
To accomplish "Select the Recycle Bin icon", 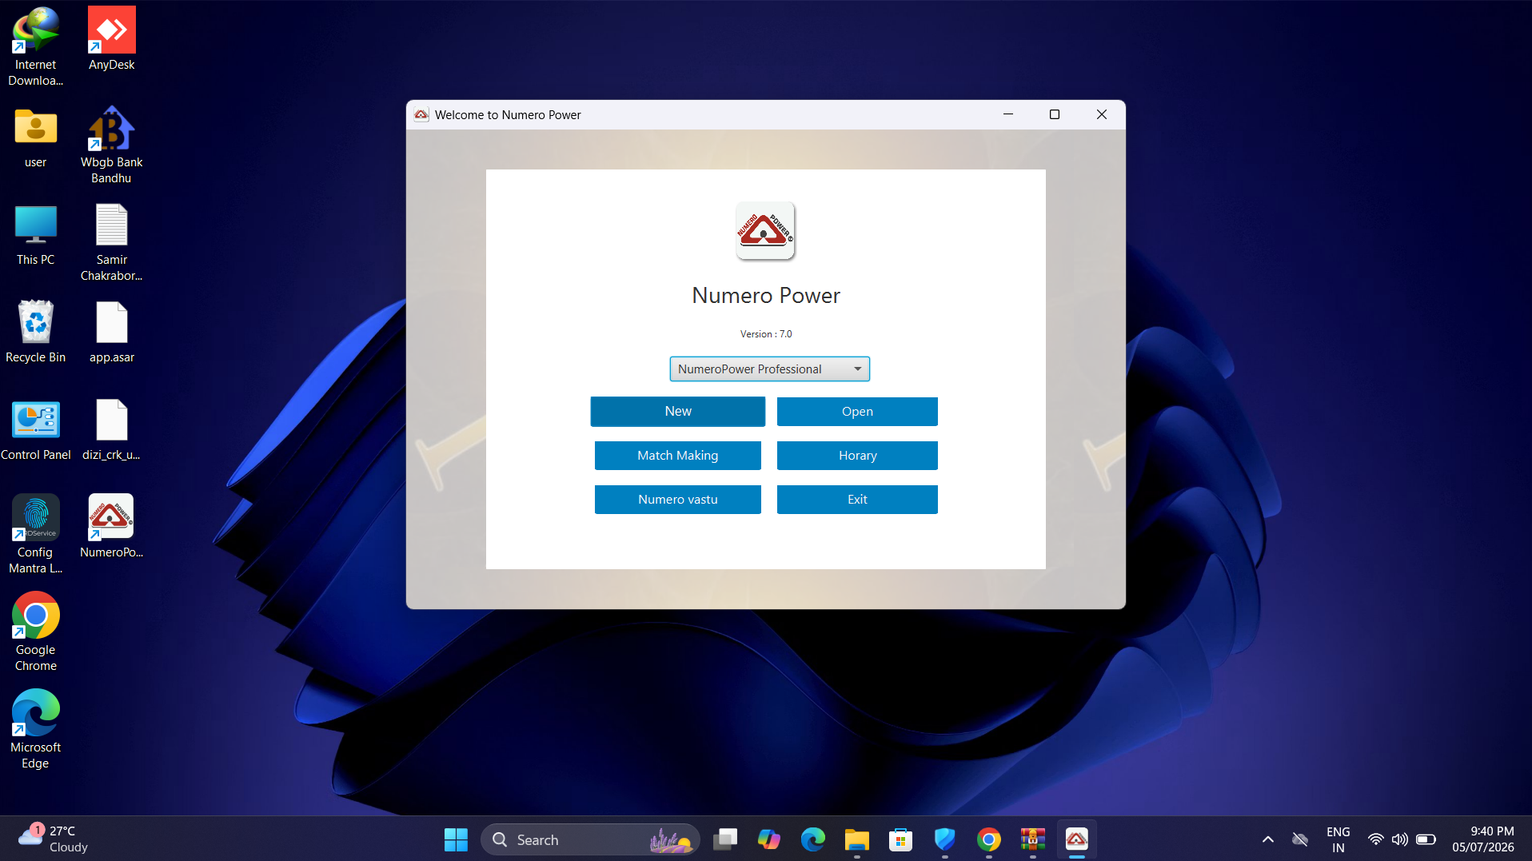I will click(x=35, y=333).
